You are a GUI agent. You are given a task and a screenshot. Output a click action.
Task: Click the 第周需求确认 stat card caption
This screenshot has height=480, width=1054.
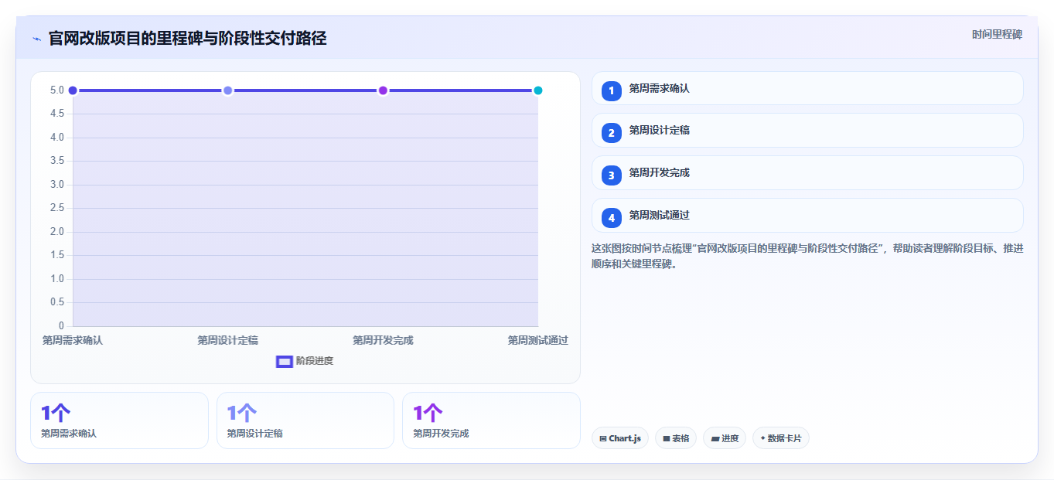(x=69, y=434)
